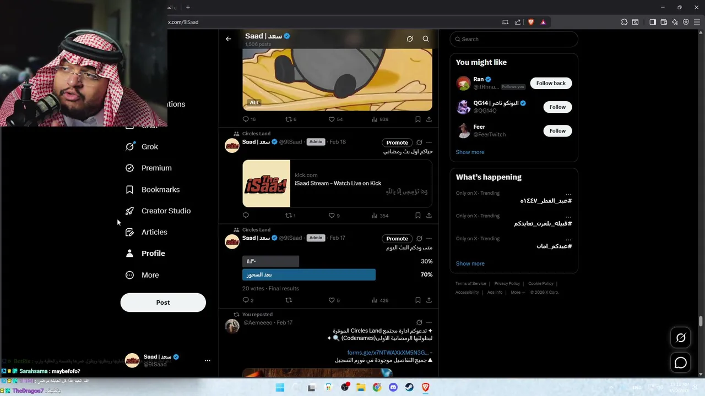705x396 pixels.
Task: Open Brave Shields in address bar
Action: click(x=531, y=22)
